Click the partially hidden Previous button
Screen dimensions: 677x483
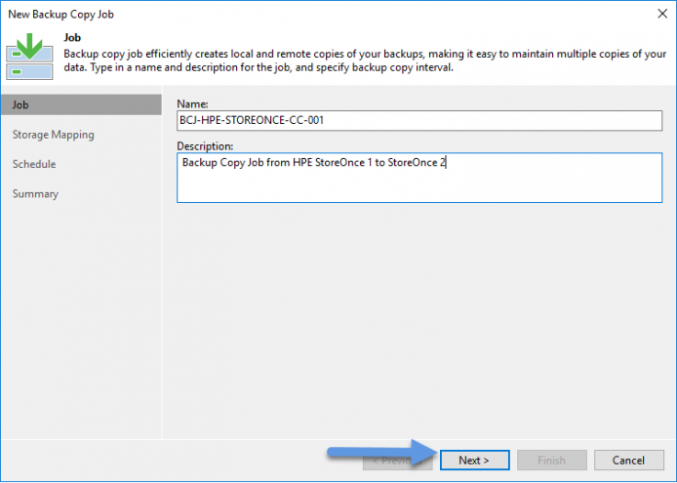pos(397,461)
